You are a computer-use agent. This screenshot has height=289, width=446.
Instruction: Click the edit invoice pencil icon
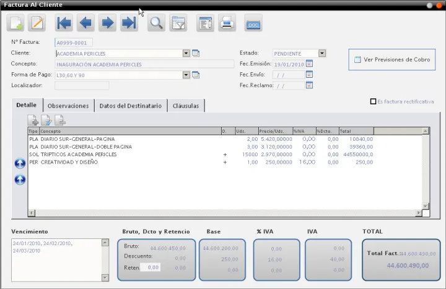(x=37, y=23)
